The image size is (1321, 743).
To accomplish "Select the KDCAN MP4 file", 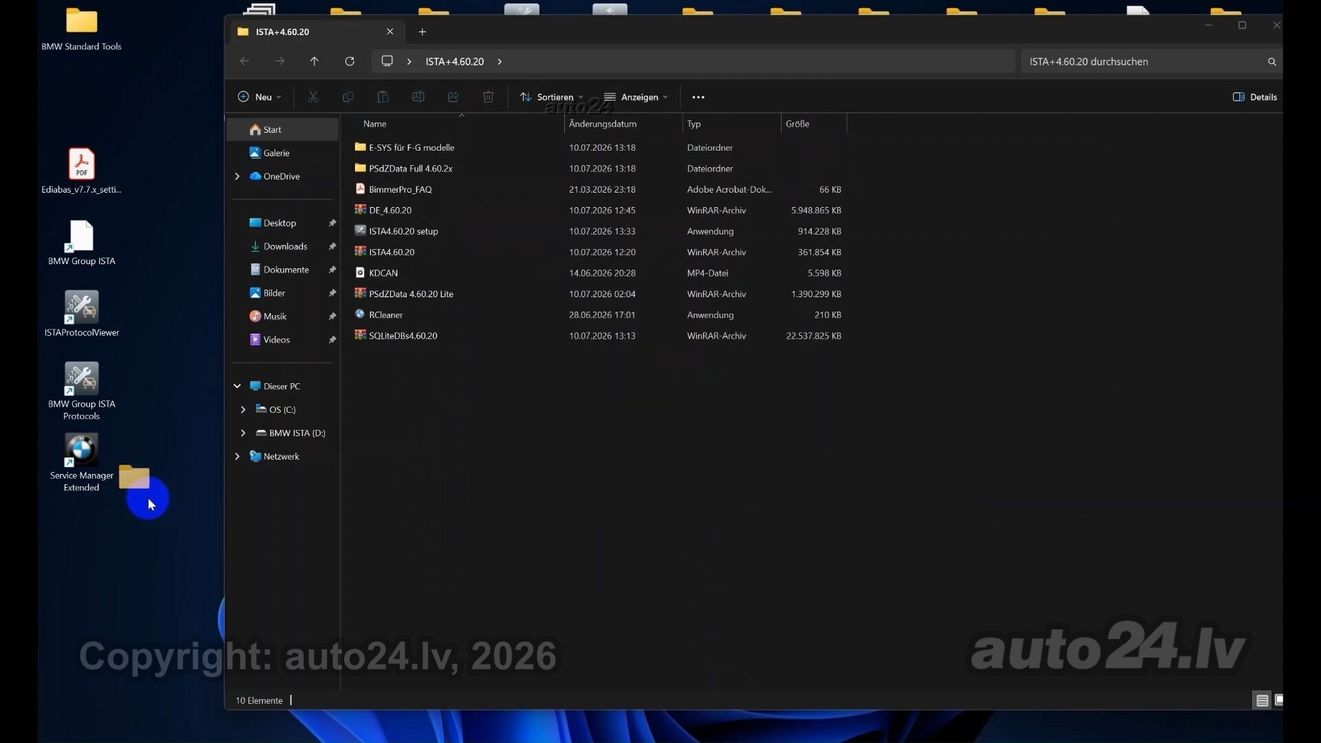I will pyautogui.click(x=383, y=273).
